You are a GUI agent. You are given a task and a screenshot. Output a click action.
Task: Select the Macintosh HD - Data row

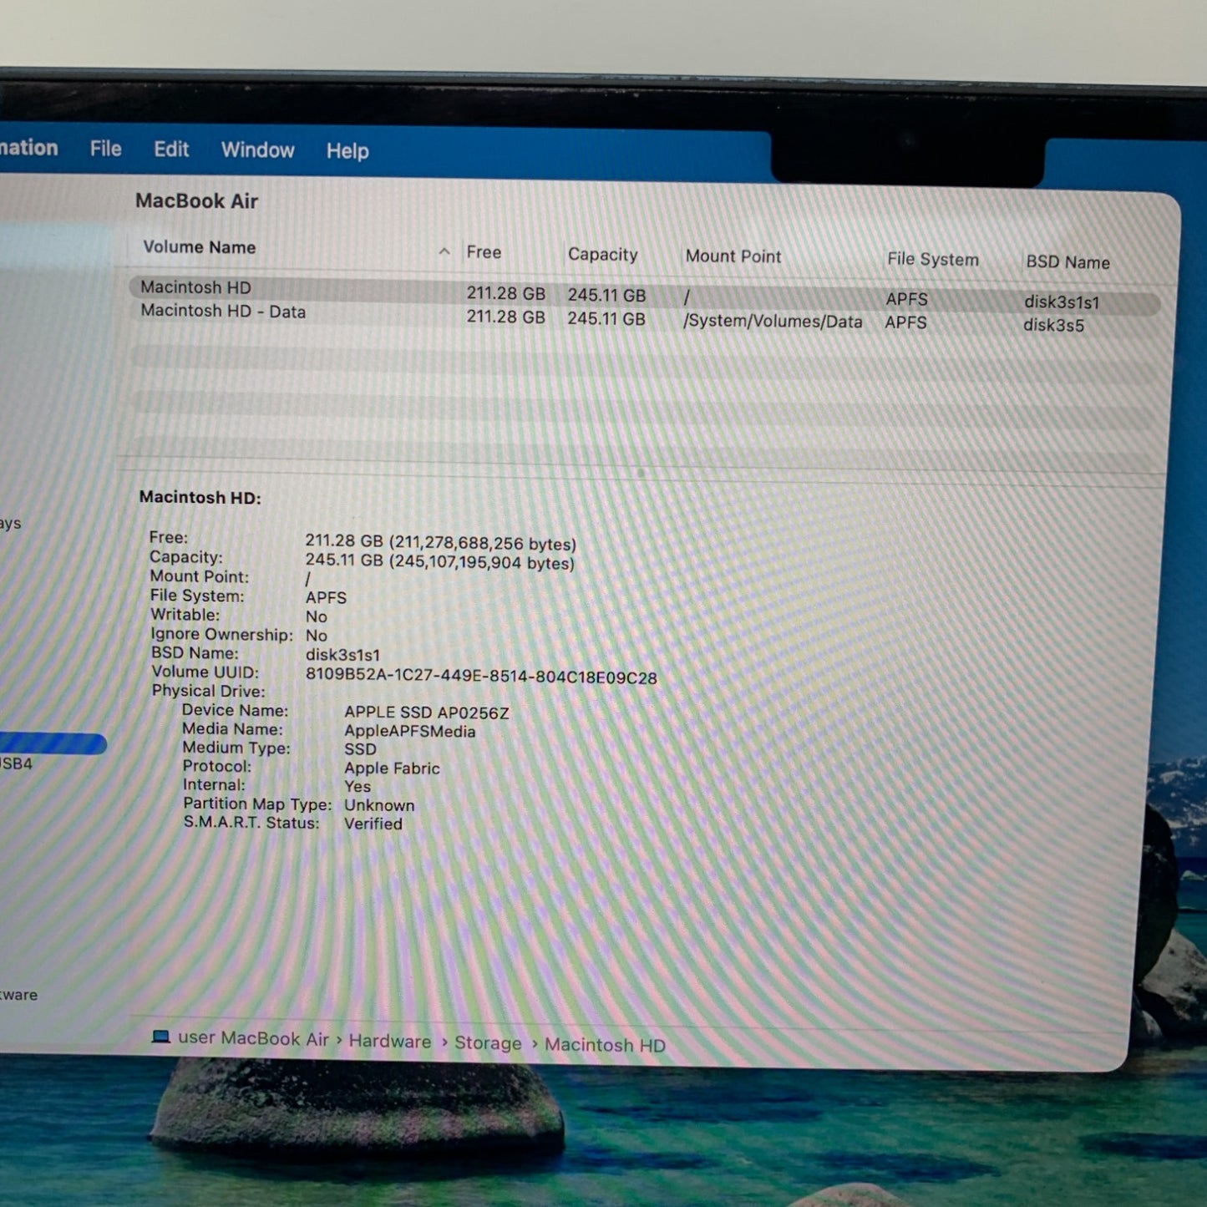tap(644, 317)
